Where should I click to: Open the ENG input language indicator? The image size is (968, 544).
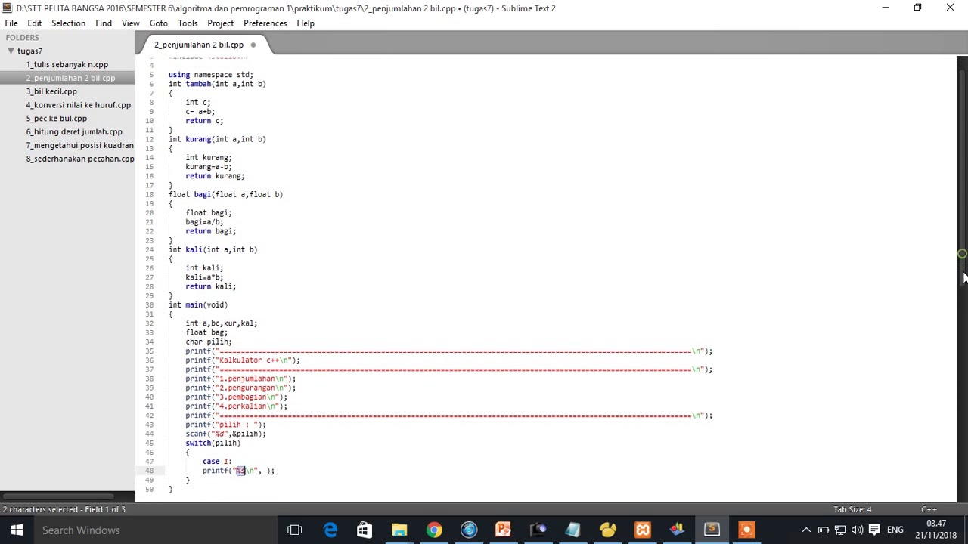895,530
